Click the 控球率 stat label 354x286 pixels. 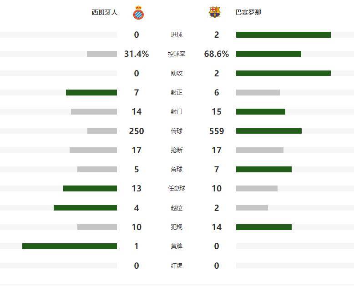(177, 54)
